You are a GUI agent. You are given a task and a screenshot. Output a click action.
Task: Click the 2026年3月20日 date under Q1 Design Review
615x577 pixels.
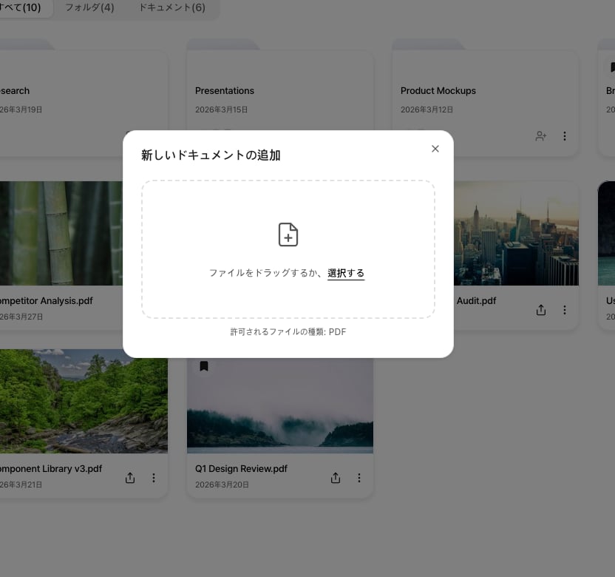pyautogui.click(x=222, y=485)
